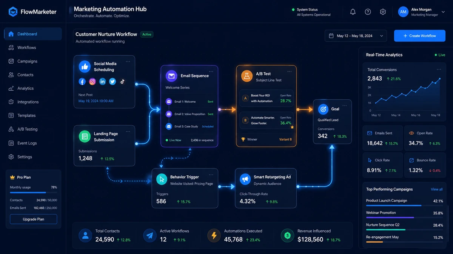This screenshot has width=453, height=254.
Task: Click the Winner trophy icon
Action: (243, 139)
